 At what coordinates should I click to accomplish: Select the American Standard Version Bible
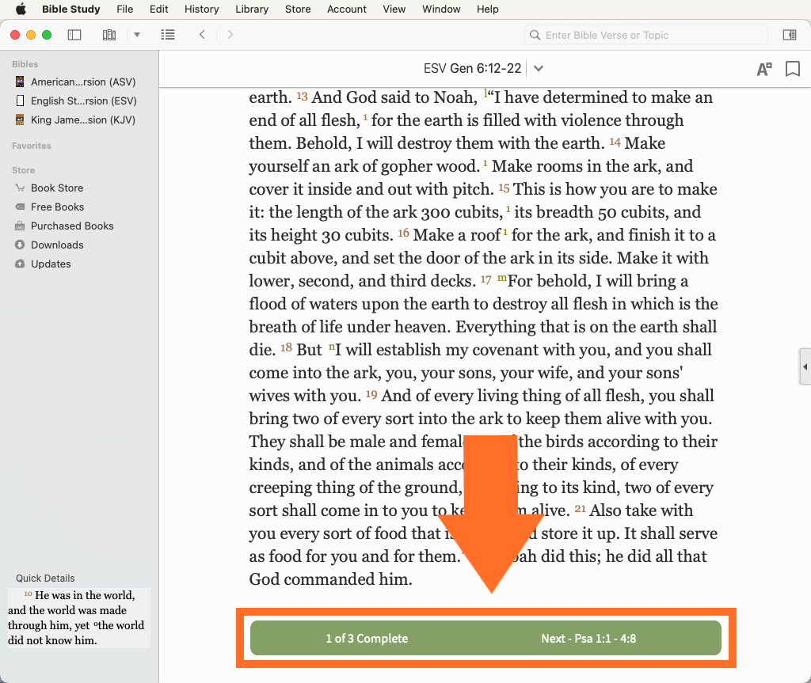[83, 82]
